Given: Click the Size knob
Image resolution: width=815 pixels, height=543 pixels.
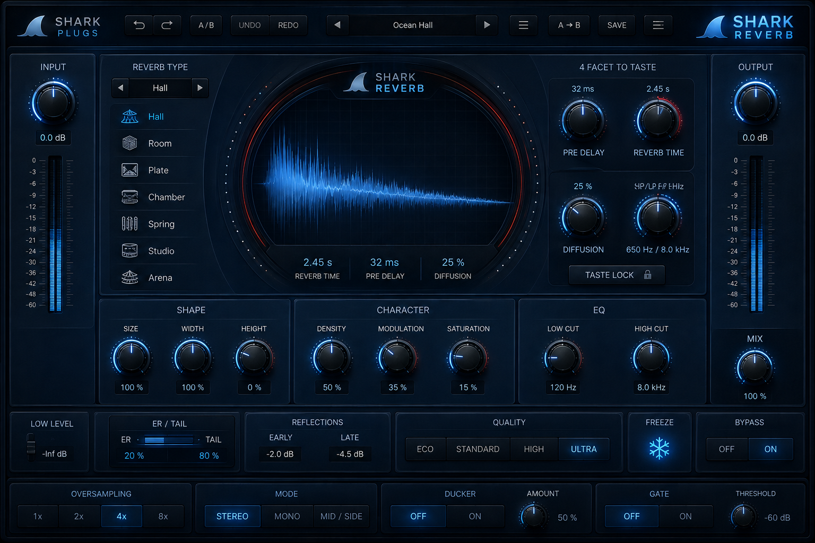Looking at the screenshot, I should pyautogui.click(x=131, y=358).
